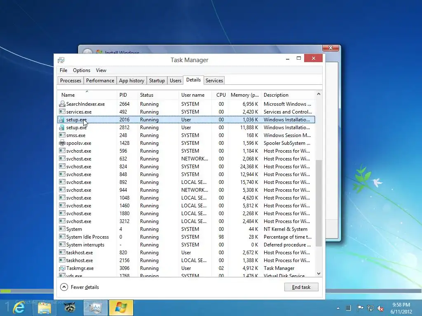
Task: Show hidden tray icons arrow
Action: [x=338, y=308]
